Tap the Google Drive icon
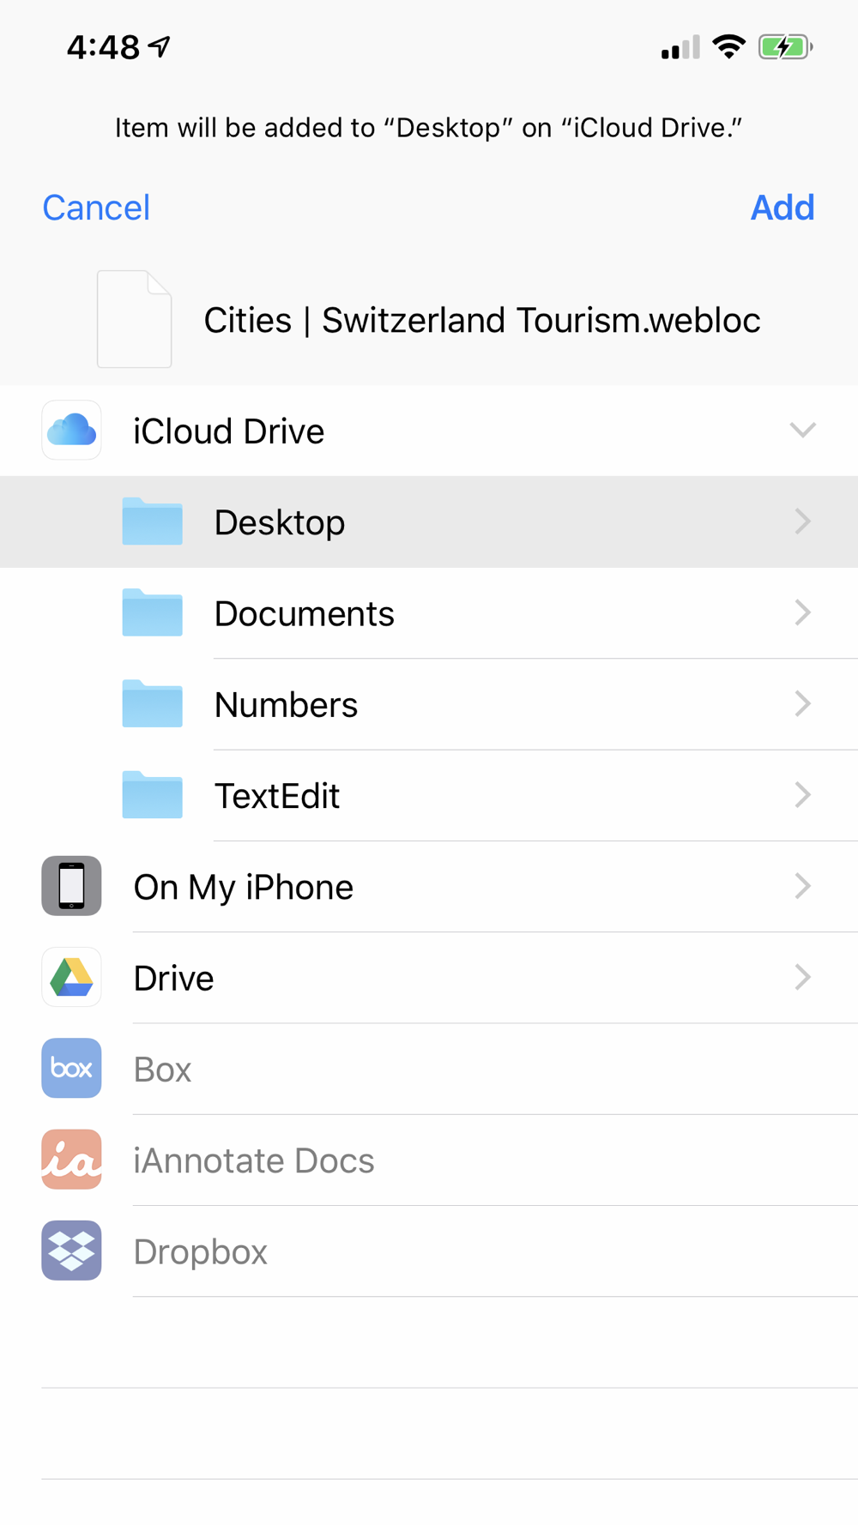 point(71,977)
